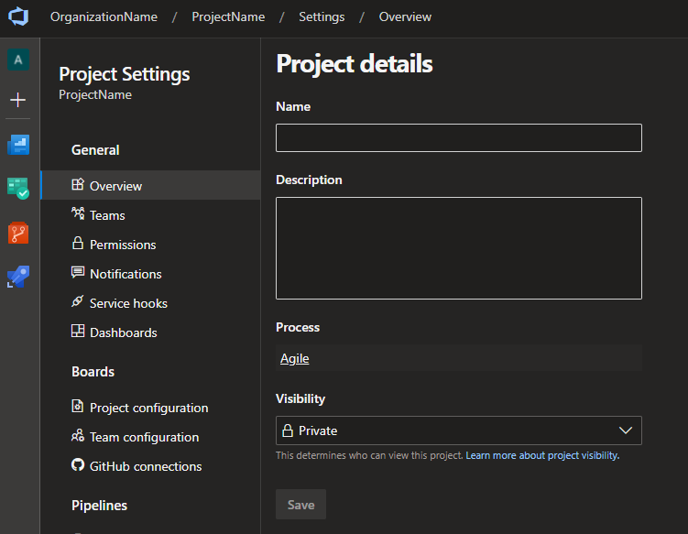Screen dimensions: 688x534
Task: Open the Private visibility combo box
Action: point(449,430)
